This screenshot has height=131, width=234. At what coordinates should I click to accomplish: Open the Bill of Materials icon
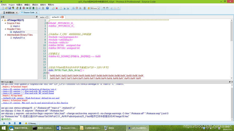pos(36,8)
